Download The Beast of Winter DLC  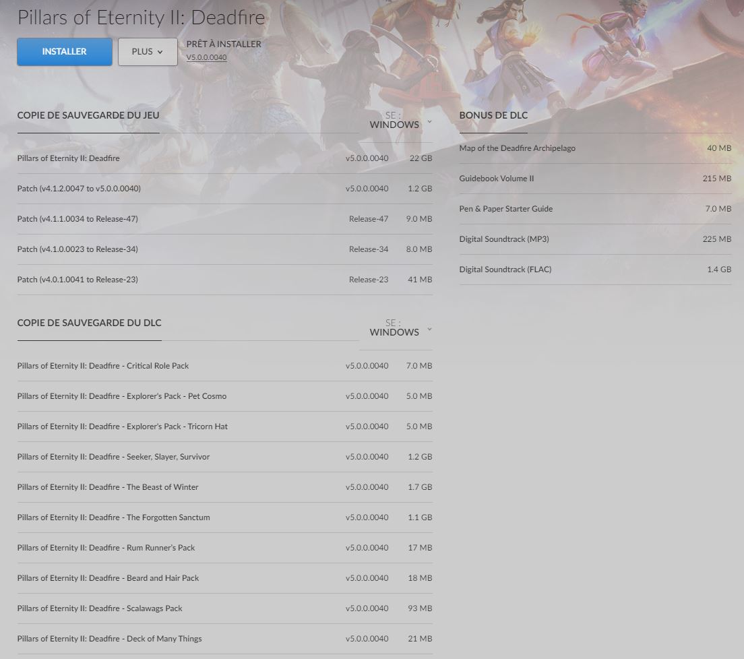(x=224, y=487)
